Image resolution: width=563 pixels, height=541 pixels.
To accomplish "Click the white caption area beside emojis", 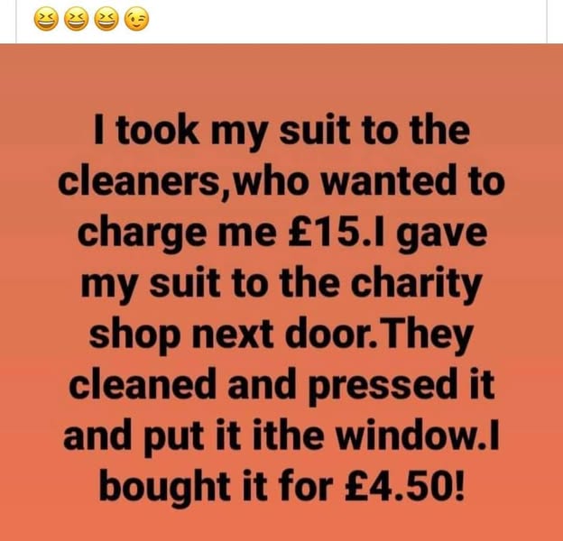I will click(x=346, y=19).
